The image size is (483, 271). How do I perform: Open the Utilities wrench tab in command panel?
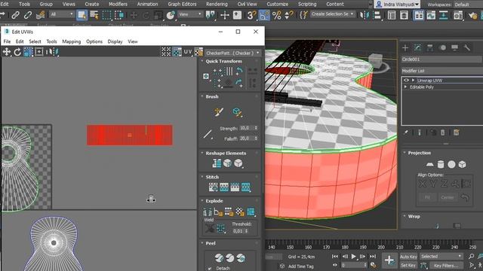click(467, 47)
